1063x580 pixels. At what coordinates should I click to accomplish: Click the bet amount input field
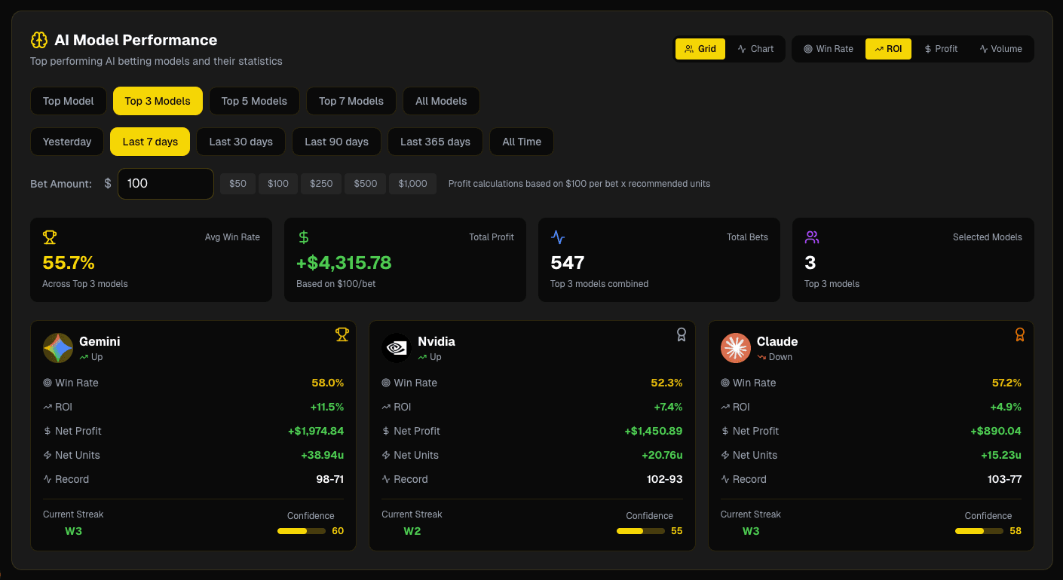165,183
